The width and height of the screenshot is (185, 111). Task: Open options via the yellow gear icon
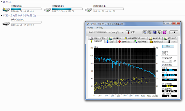pyautogui.click(x=159, y=32)
